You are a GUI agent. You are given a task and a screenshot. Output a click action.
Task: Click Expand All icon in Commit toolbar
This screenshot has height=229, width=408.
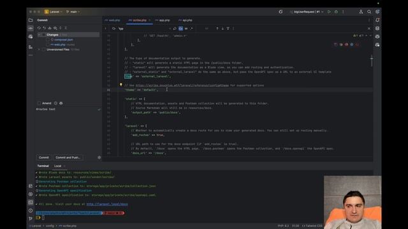tap(61, 28)
